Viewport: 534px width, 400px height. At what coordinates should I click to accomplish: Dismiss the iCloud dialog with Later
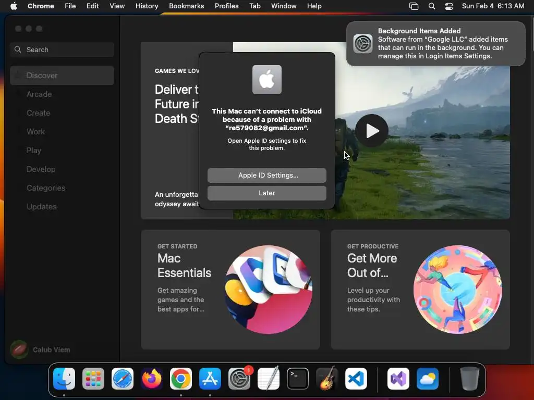pyautogui.click(x=267, y=193)
